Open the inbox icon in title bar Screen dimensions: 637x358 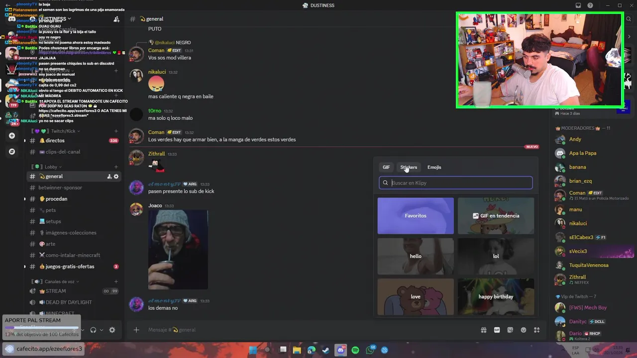578,5
